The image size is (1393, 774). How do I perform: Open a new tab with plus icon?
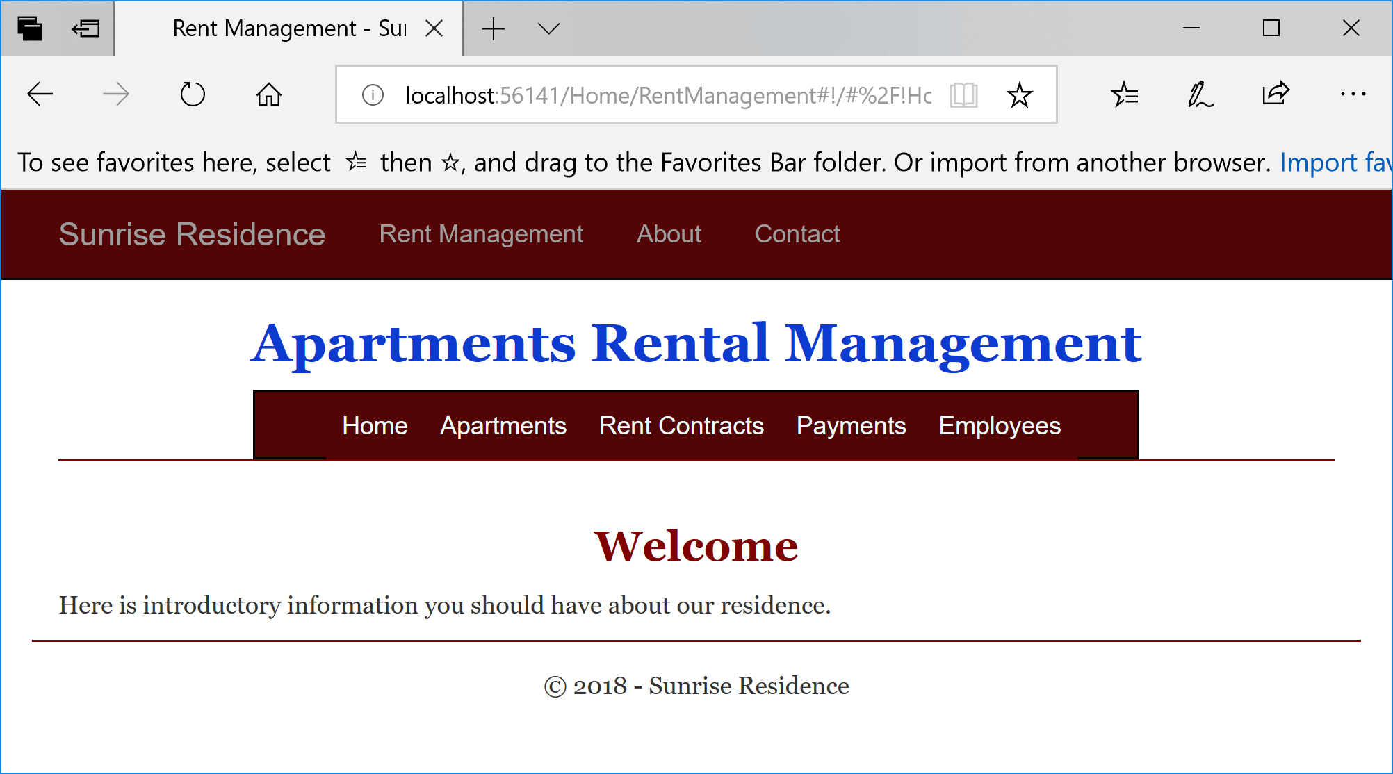(x=493, y=28)
